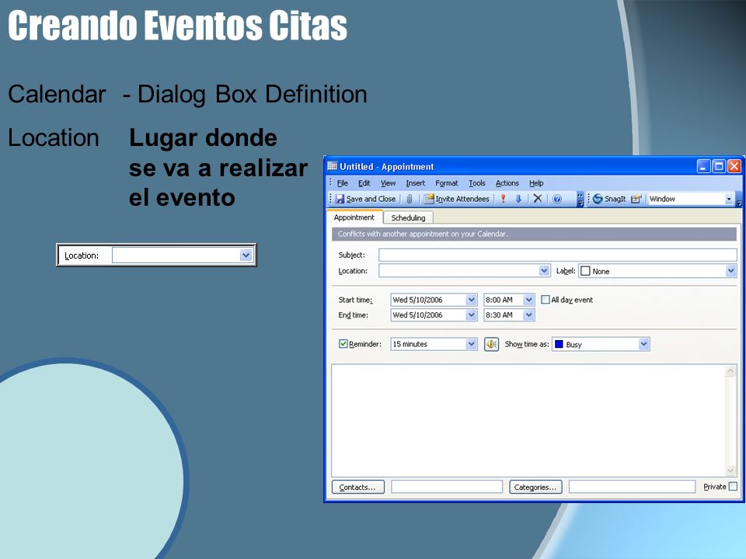Open the View menu
This screenshot has height=559, width=746.
(388, 183)
